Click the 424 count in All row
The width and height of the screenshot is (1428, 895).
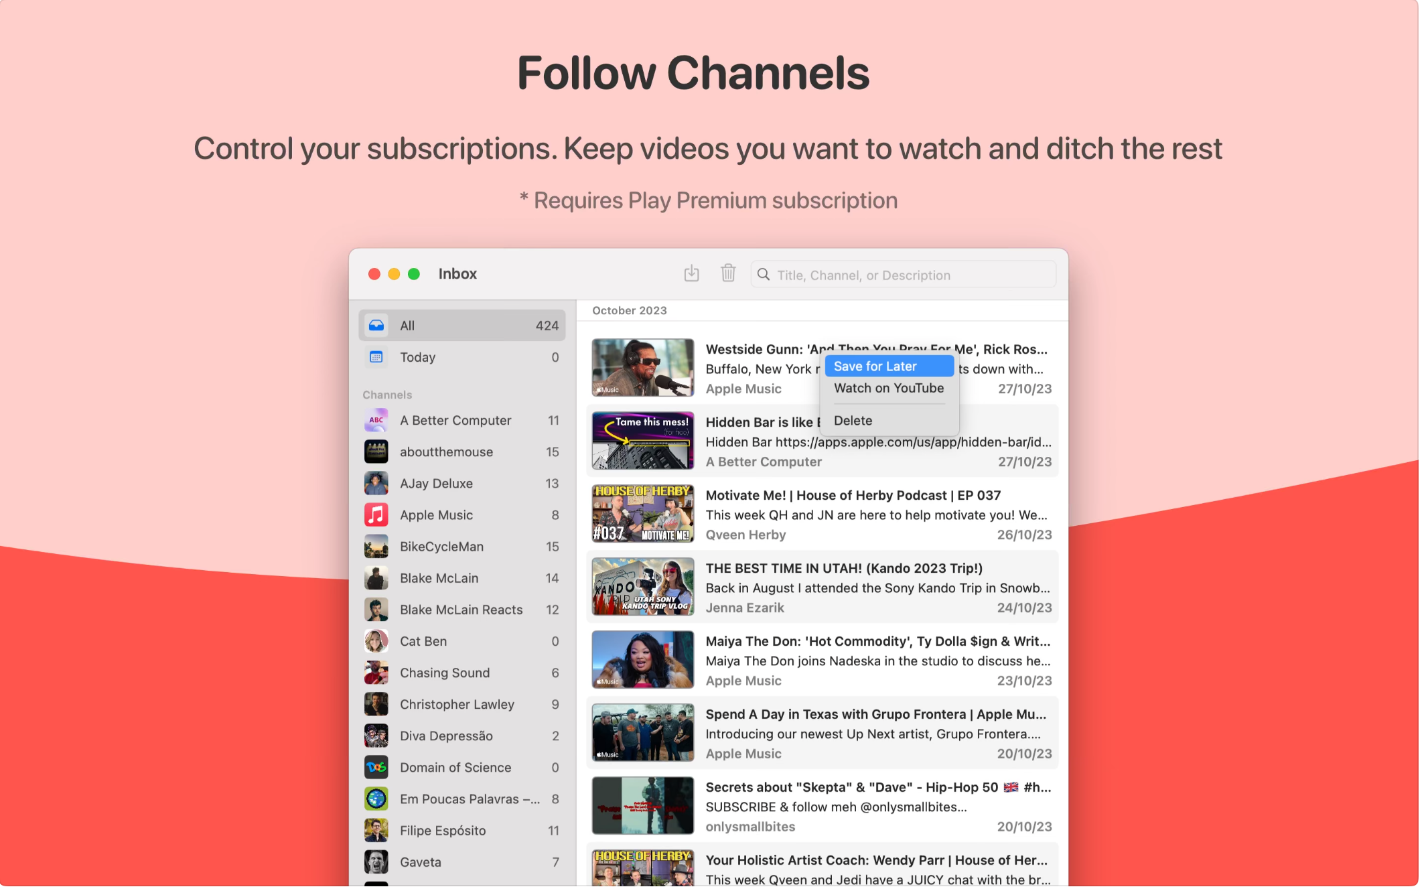coord(547,326)
